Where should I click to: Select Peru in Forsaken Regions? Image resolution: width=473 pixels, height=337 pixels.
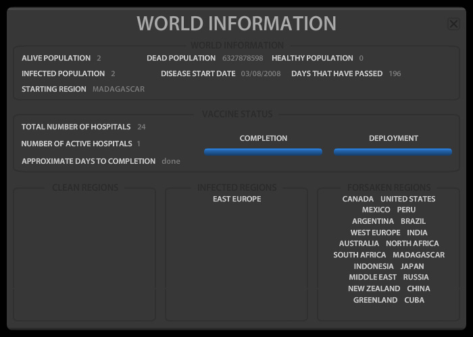point(406,210)
